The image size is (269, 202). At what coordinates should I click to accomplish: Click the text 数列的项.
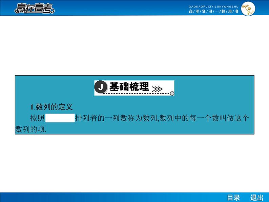30,129
